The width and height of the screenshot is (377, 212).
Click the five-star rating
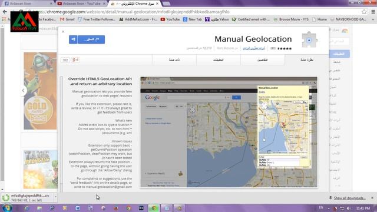(285, 48)
